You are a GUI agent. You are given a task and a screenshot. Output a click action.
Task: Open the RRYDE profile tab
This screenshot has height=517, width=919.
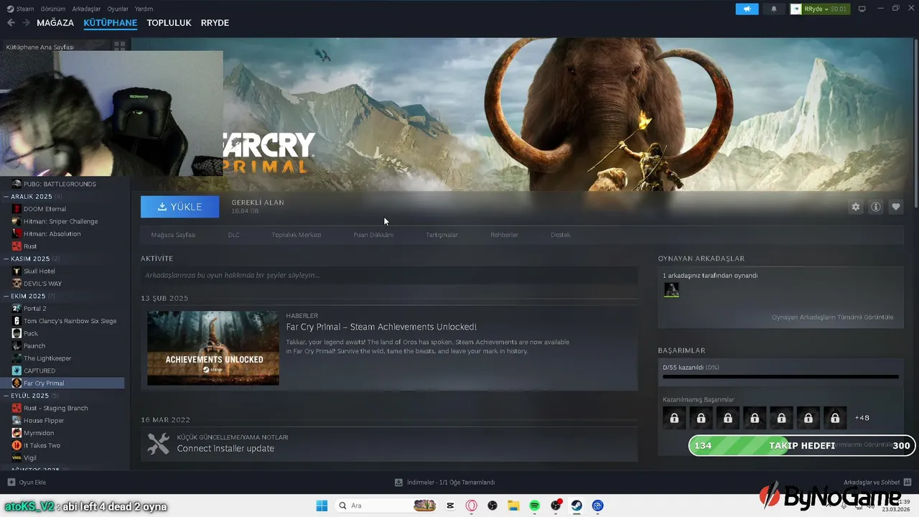[215, 23]
